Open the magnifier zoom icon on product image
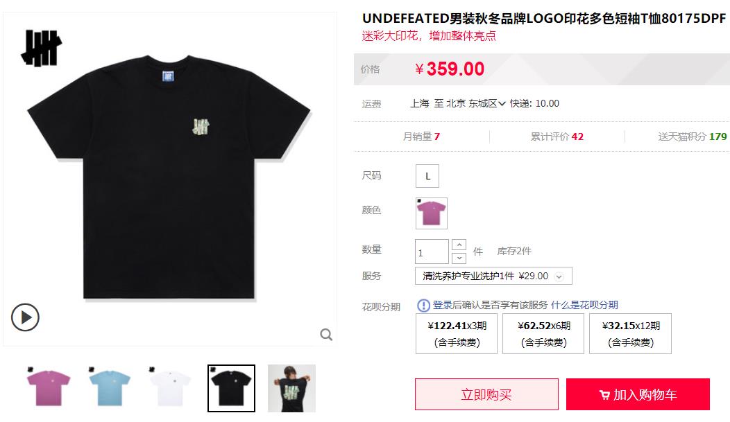This screenshot has width=730, height=422. point(326,334)
